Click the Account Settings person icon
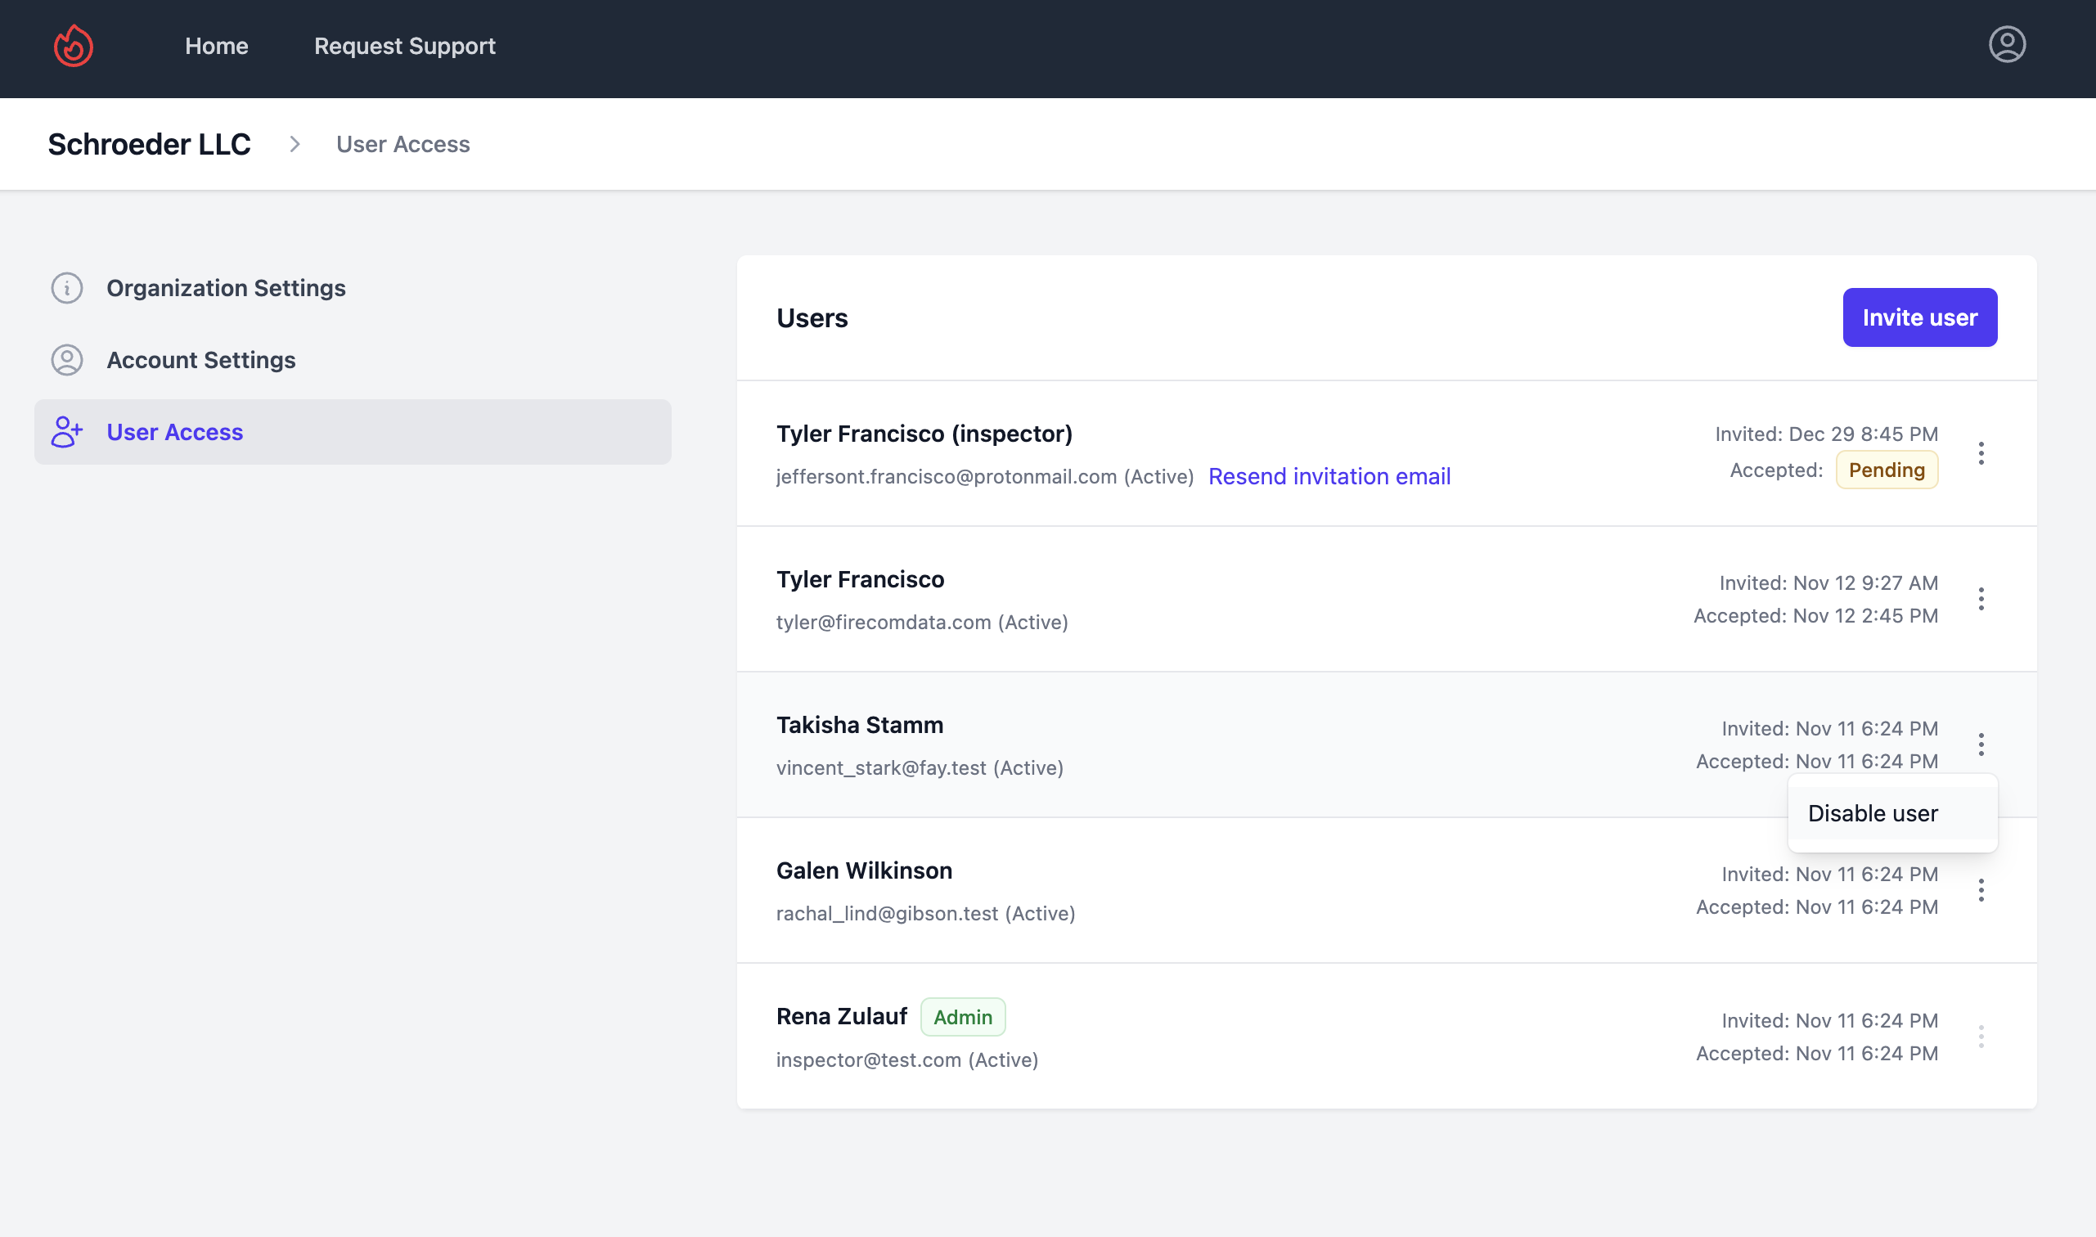Image resolution: width=2096 pixels, height=1237 pixels. point(66,360)
